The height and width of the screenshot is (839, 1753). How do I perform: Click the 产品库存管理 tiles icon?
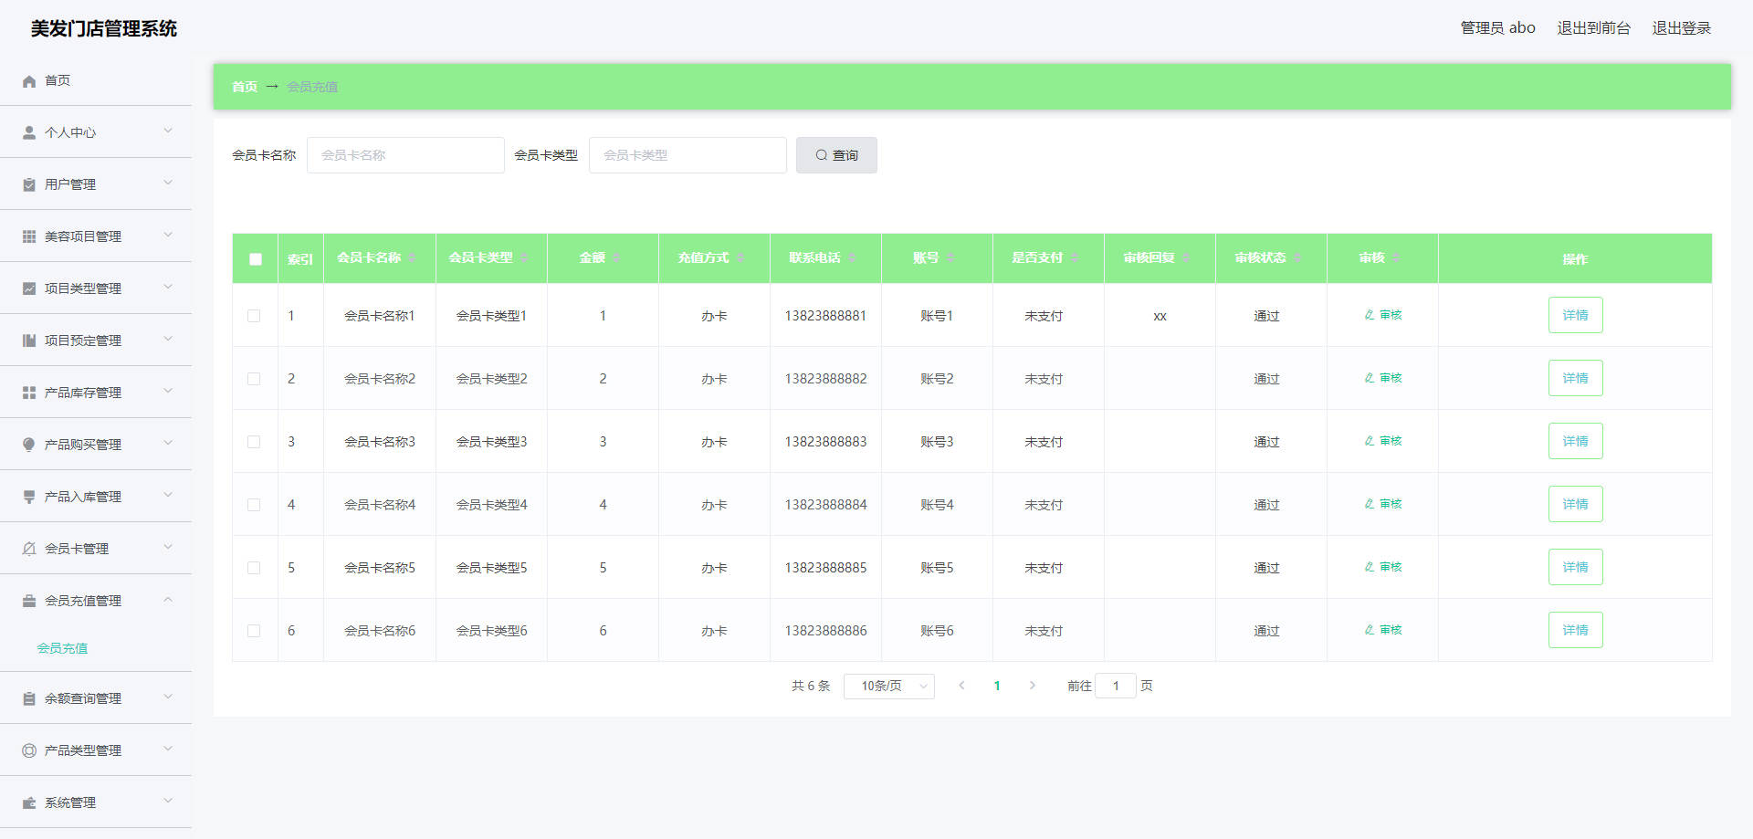tap(29, 393)
